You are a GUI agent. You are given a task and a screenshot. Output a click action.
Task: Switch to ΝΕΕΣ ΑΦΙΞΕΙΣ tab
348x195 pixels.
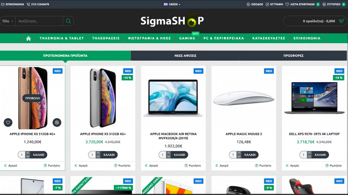185,56
